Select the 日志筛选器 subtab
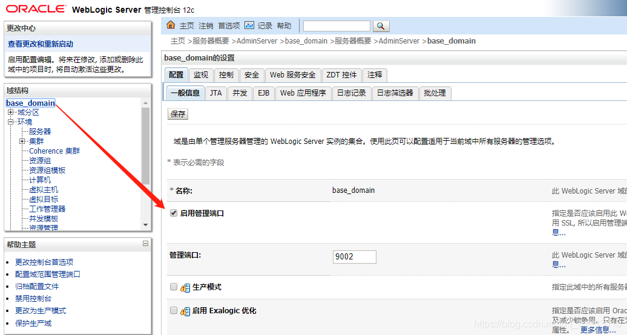 tap(395, 93)
